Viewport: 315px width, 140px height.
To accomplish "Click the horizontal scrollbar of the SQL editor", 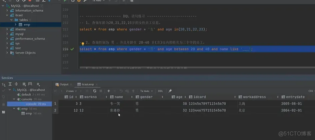I will click(197, 68).
